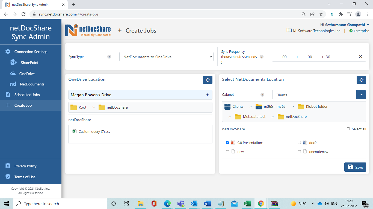Click the Custom query (7).csv file icon
The height and width of the screenshot is (209, 373).
(x=74, y=131)
